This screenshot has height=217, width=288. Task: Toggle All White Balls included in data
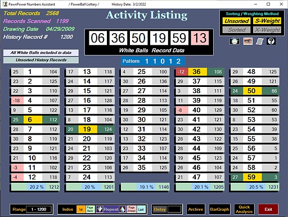pyautogui.click(x=41, y=53)
